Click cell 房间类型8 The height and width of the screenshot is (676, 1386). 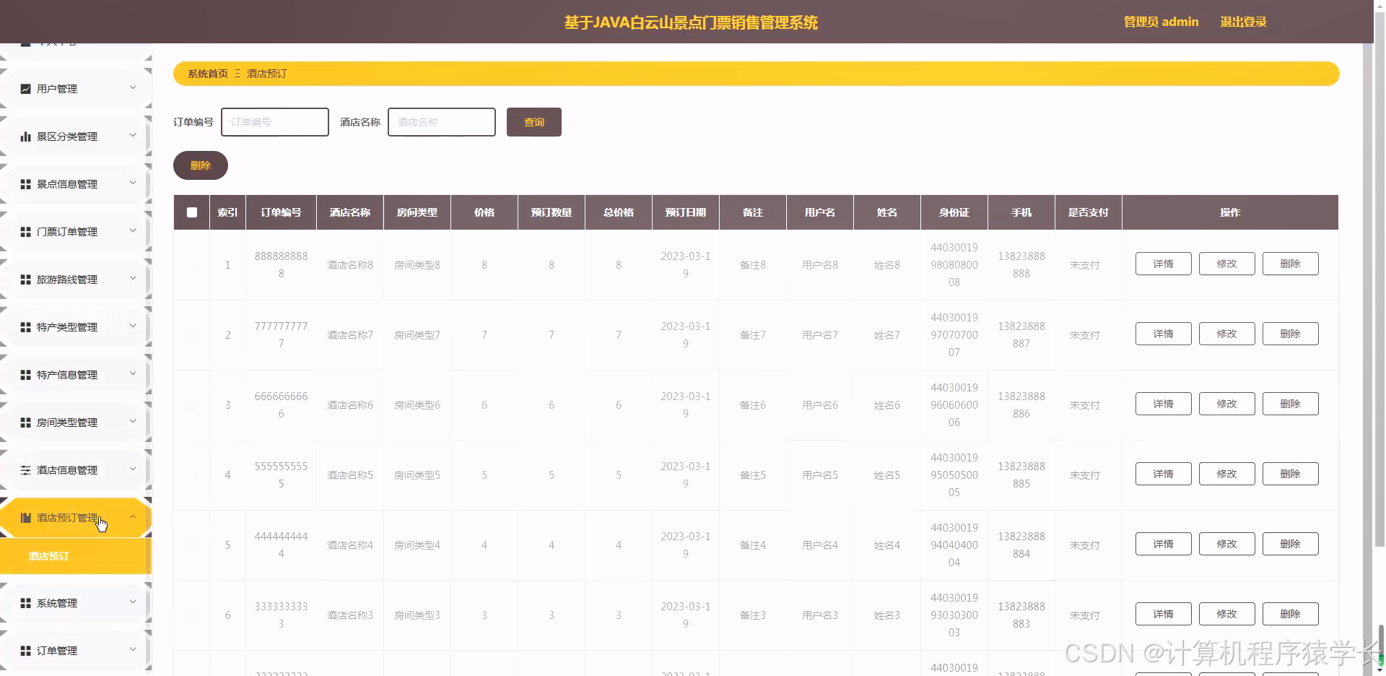417,265
